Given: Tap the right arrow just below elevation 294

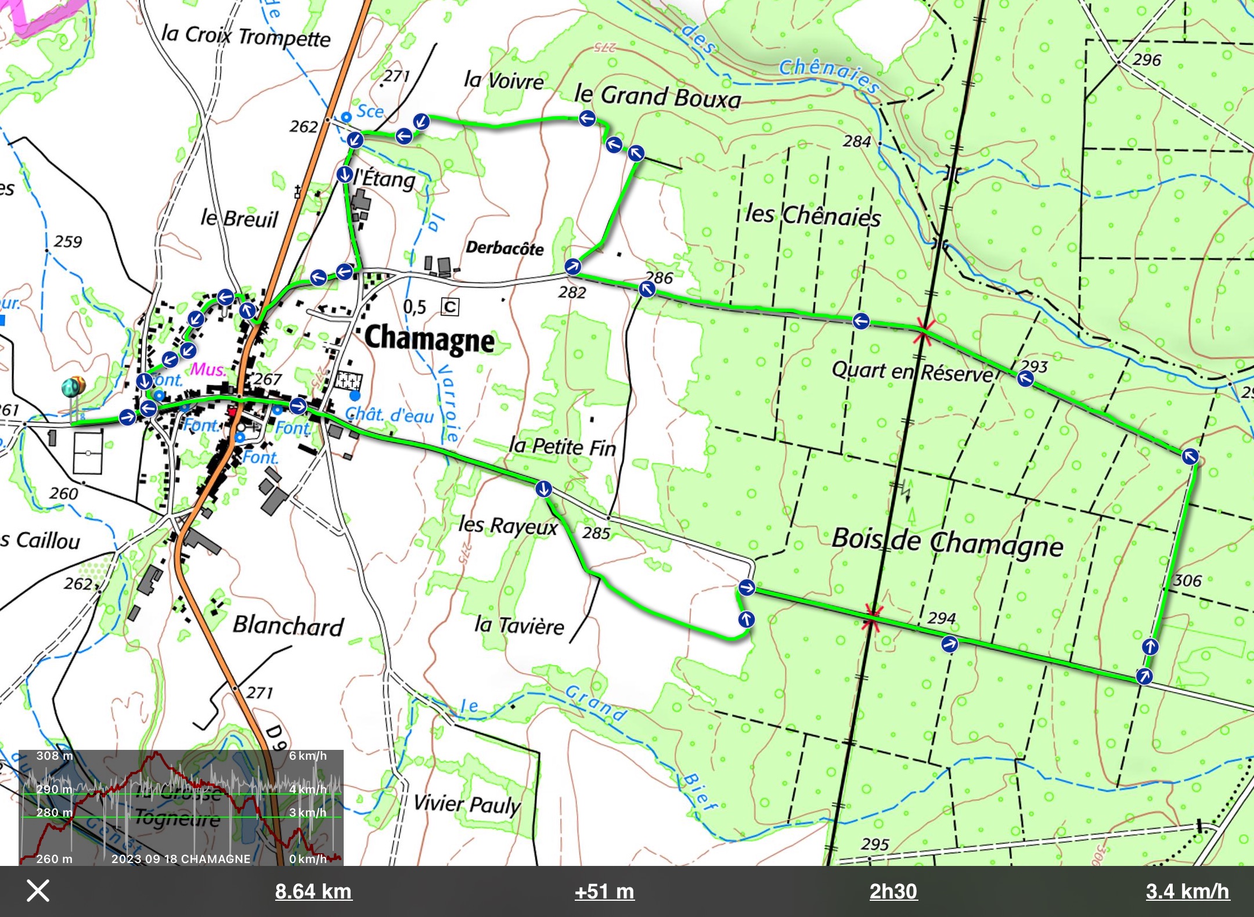Looking at the screenshot, I should 949,644.
